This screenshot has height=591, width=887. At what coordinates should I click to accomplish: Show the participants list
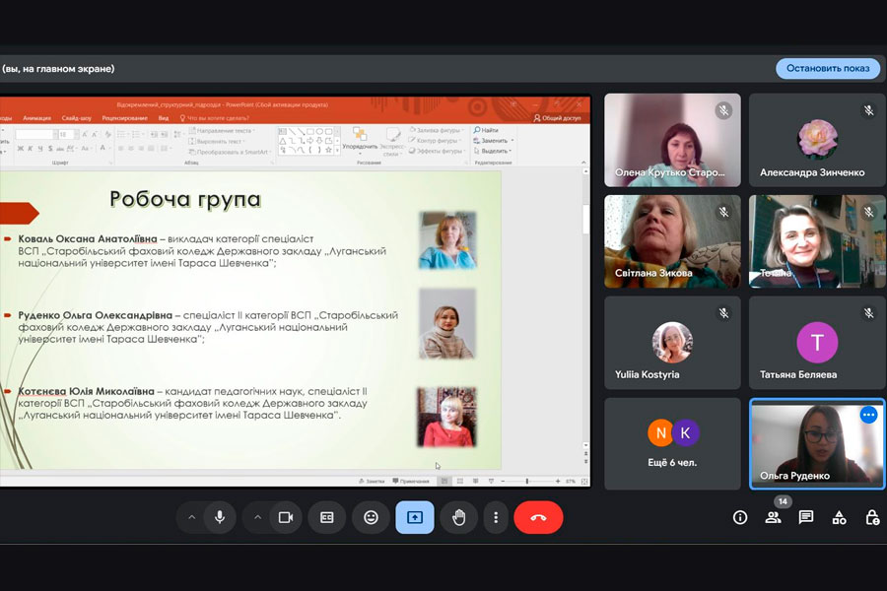[774, 517]
